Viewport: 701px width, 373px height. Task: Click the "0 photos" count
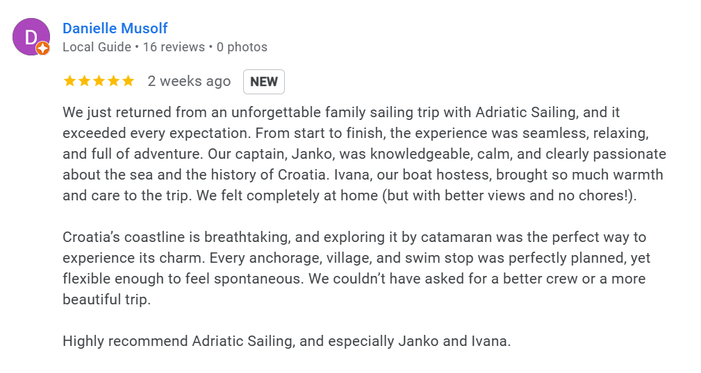click(242, 47)
